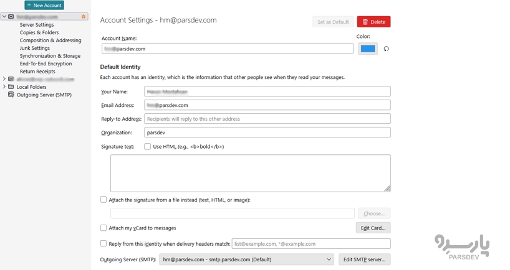Click the default account star icon
This screenshot has width=510, height=270.
(84, 17)
